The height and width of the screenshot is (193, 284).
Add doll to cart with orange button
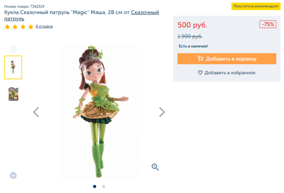click(x=226, y=59)
